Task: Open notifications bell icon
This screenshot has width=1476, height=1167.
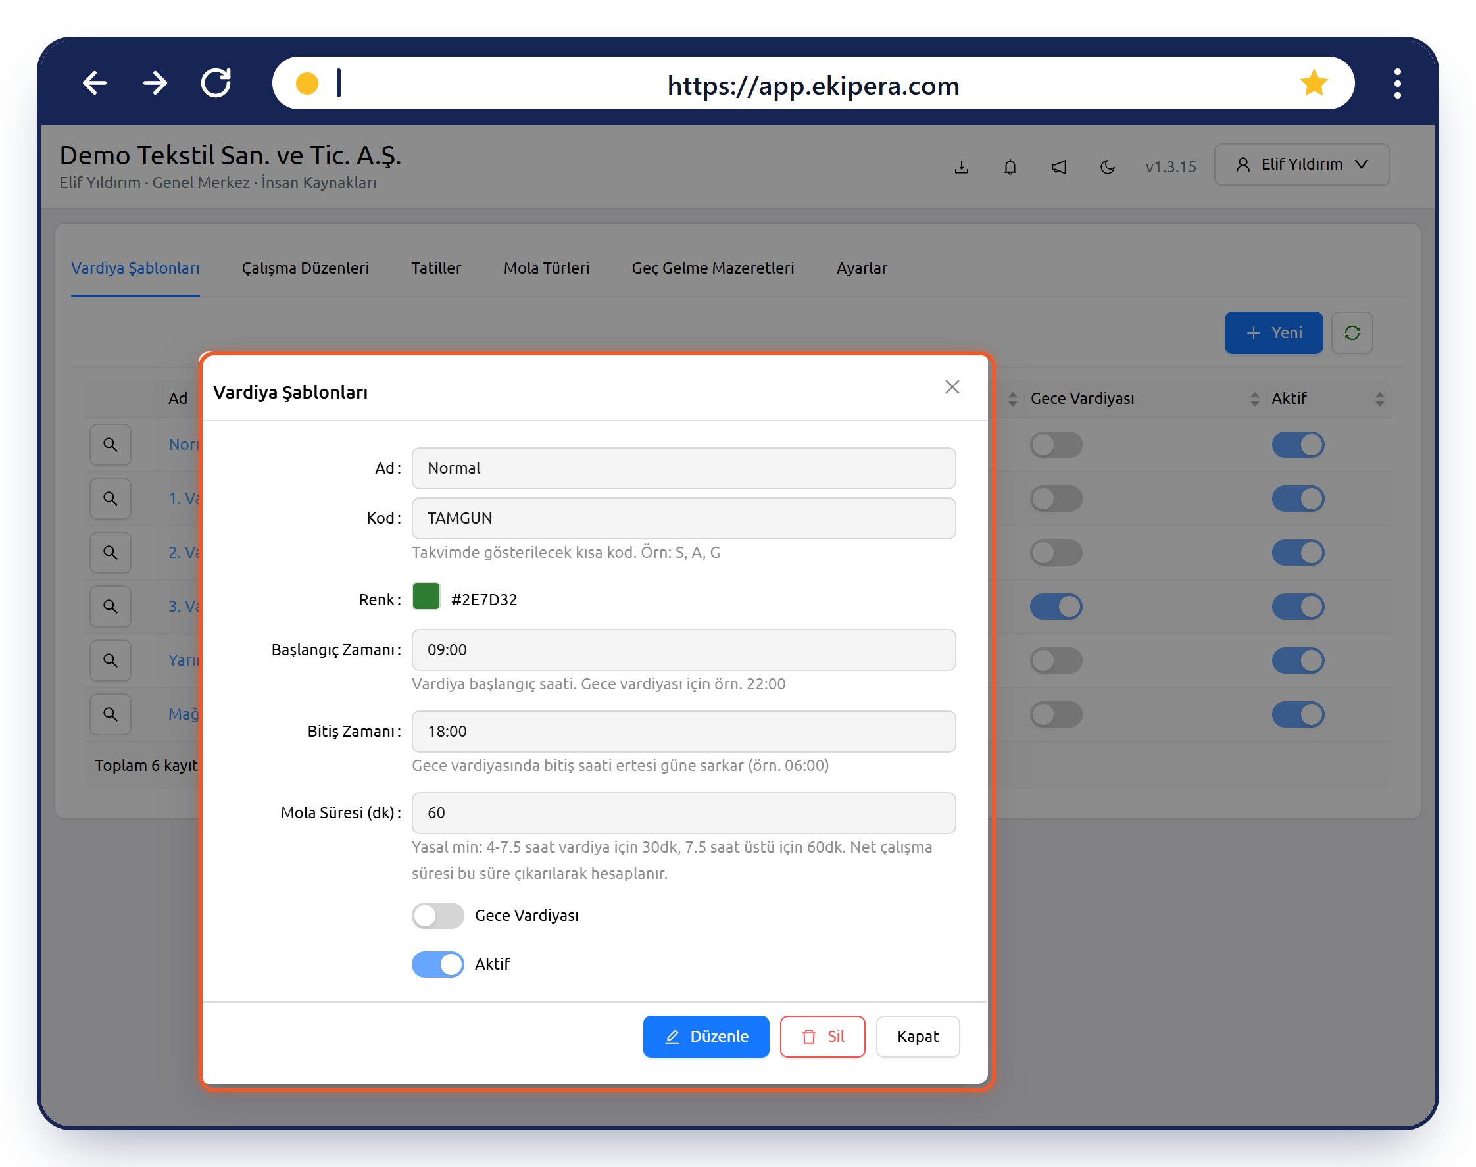Action: (1010, 166)
